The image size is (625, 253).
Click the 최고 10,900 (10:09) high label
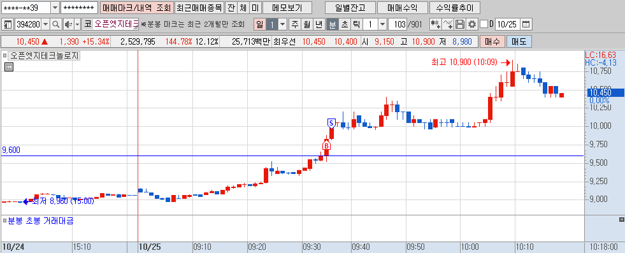(464, 62)
